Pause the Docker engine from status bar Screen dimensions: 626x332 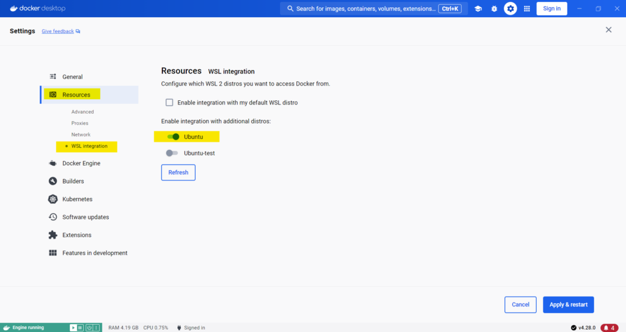point(80,328)
